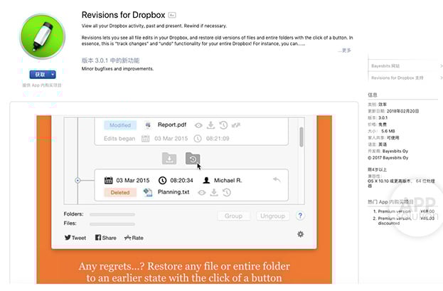The image size is (443, 291).
Task: Click the clock icon next to 08:20:34
Action: (162, 181)
